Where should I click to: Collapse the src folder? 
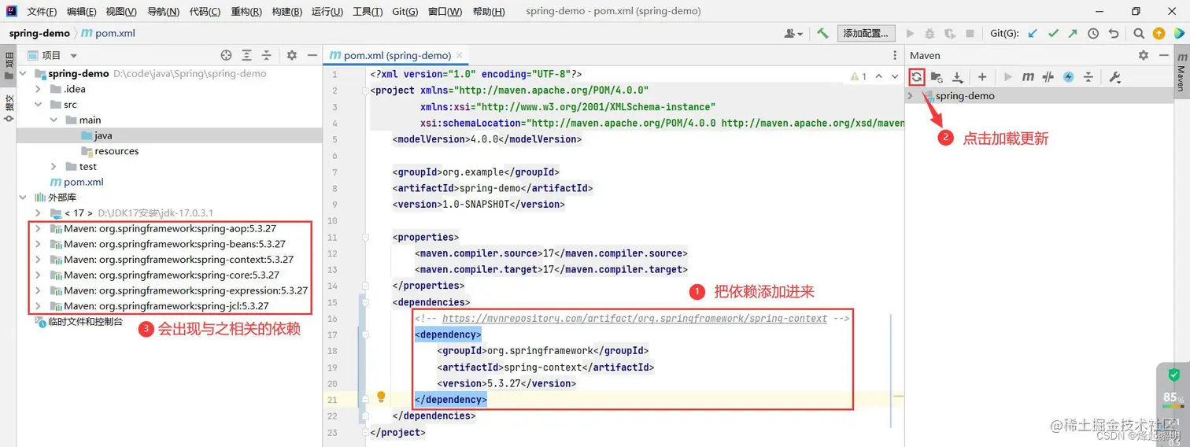pyautogui.click(x=38, y=104)
